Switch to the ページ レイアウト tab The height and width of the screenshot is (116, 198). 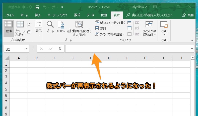coord(58,15)
